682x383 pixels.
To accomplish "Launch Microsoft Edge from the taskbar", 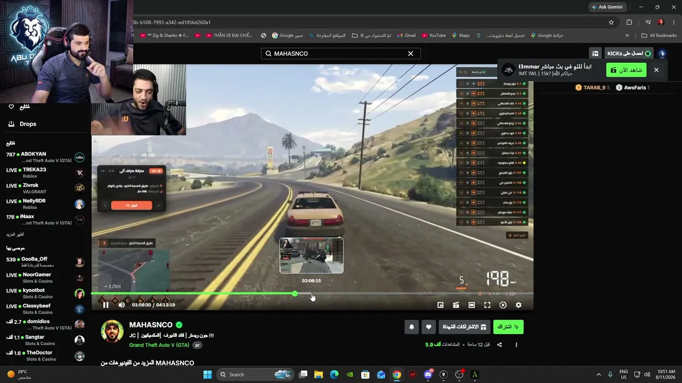I will coord(334,374).
